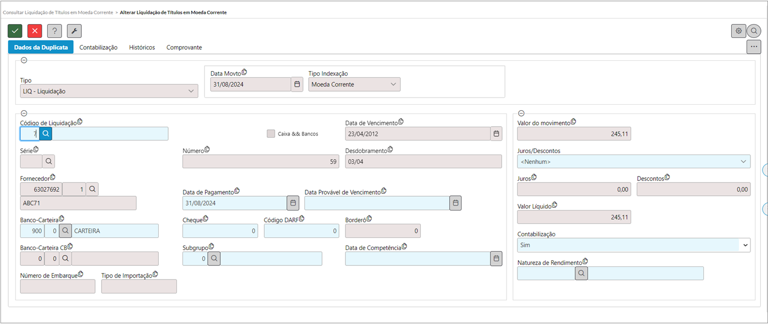
Task: Switch to the Contabilização tab
Action: click(x=98, y=48)
